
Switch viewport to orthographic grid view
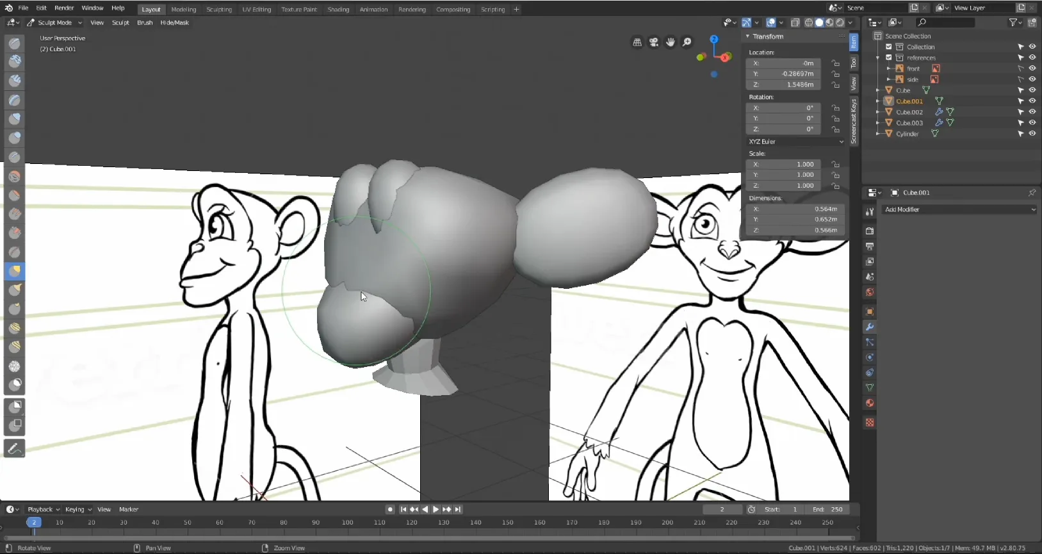click(x=637, y=42)
